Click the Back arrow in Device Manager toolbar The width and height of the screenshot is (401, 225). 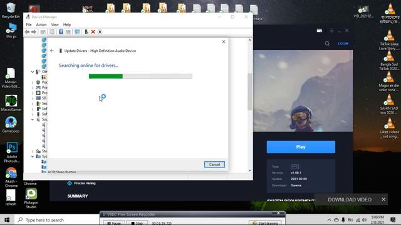pyautogui.click(x=27, y=32)
